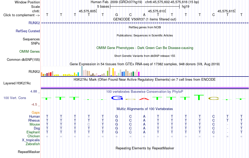Image resolution: width=249 pixels, height=158 pixels.
Task: Open the Layered H3K27Ac track label
Action: [x=17, y=83]
